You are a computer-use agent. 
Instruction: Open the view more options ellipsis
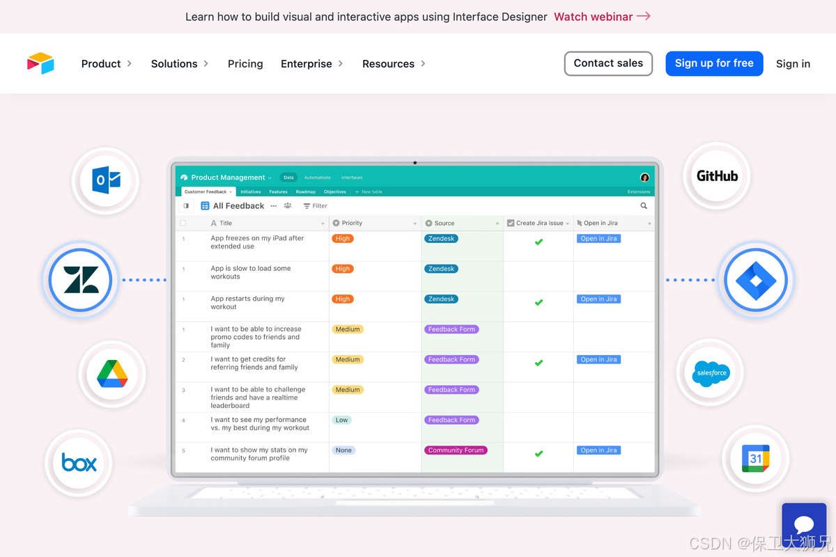273,206
